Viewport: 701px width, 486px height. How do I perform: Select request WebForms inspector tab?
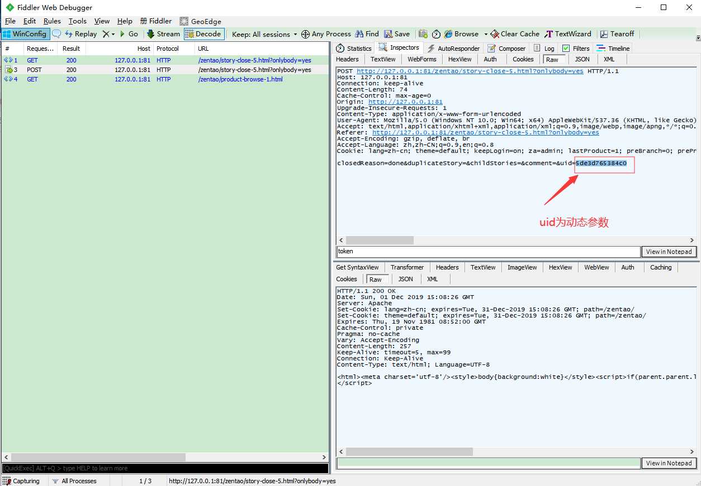point(422,59)
